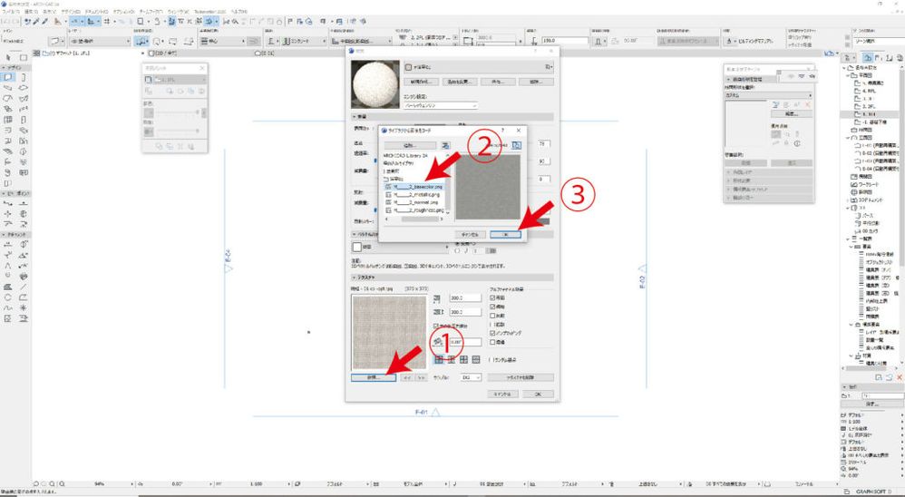This screenshot has height=497, width=905.
Task: Open the サンプル sample dropdown
Action: pyautogui.click(x=472, y=377)
